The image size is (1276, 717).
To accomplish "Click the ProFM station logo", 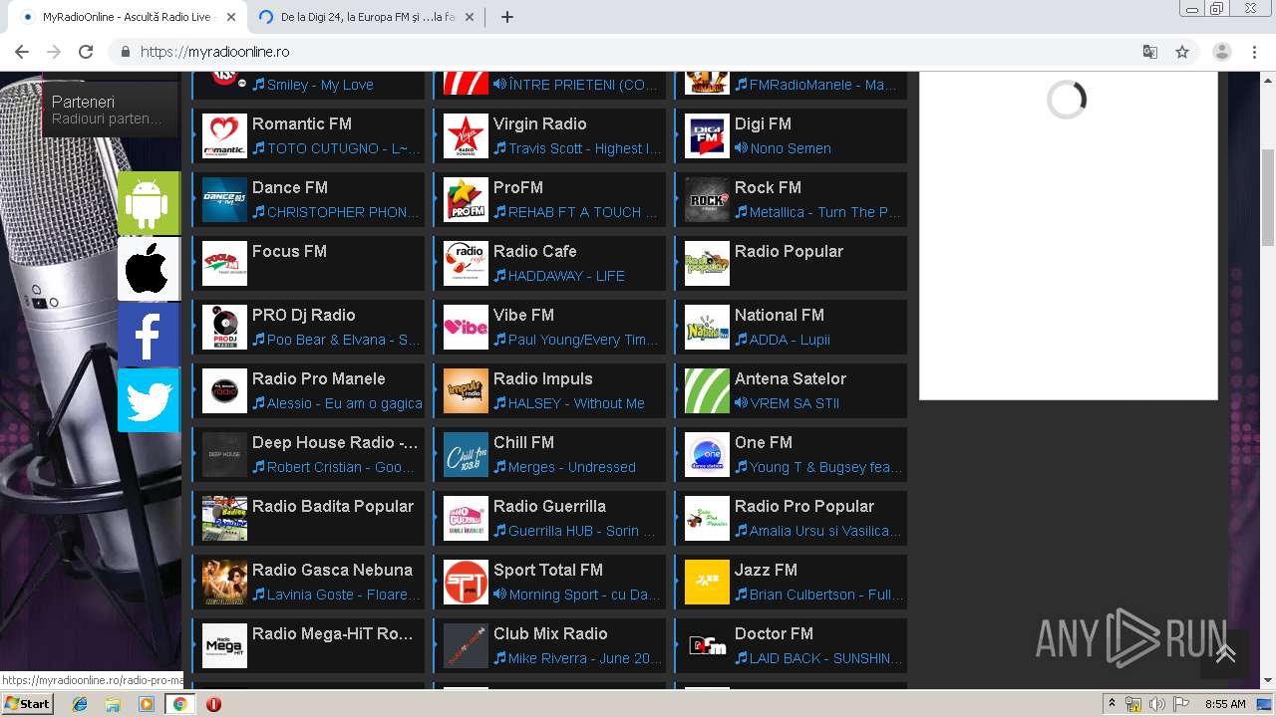I will click(x=466, y=200).
